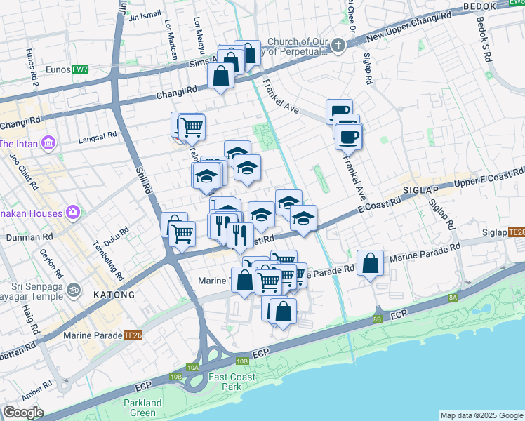Open the Peranakan Houses camera pin
The height and width of the screenshot is (421, 525).
pos(73,213)
